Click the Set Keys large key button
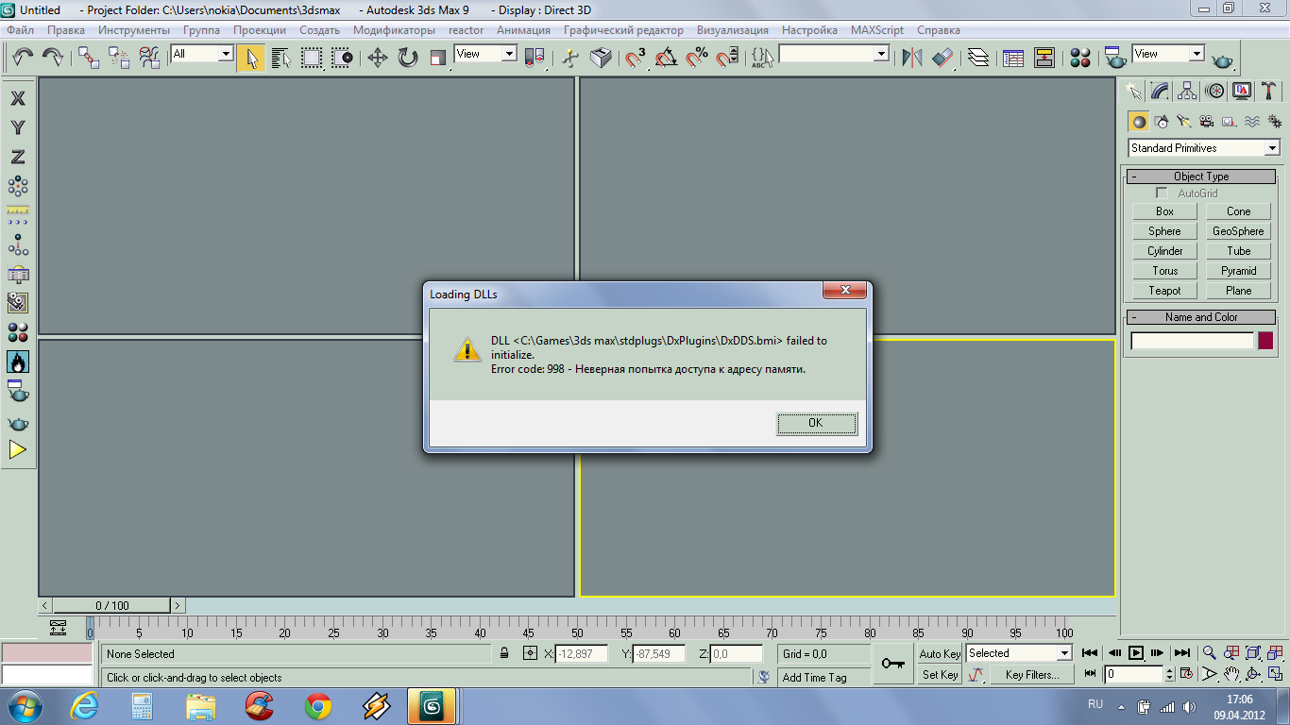This screenshot has height=725, width=1290. [892, 664]
